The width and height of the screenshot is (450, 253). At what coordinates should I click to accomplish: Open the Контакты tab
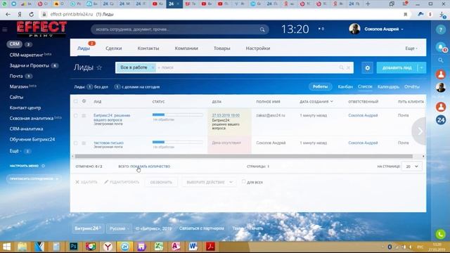coord(148,48)
